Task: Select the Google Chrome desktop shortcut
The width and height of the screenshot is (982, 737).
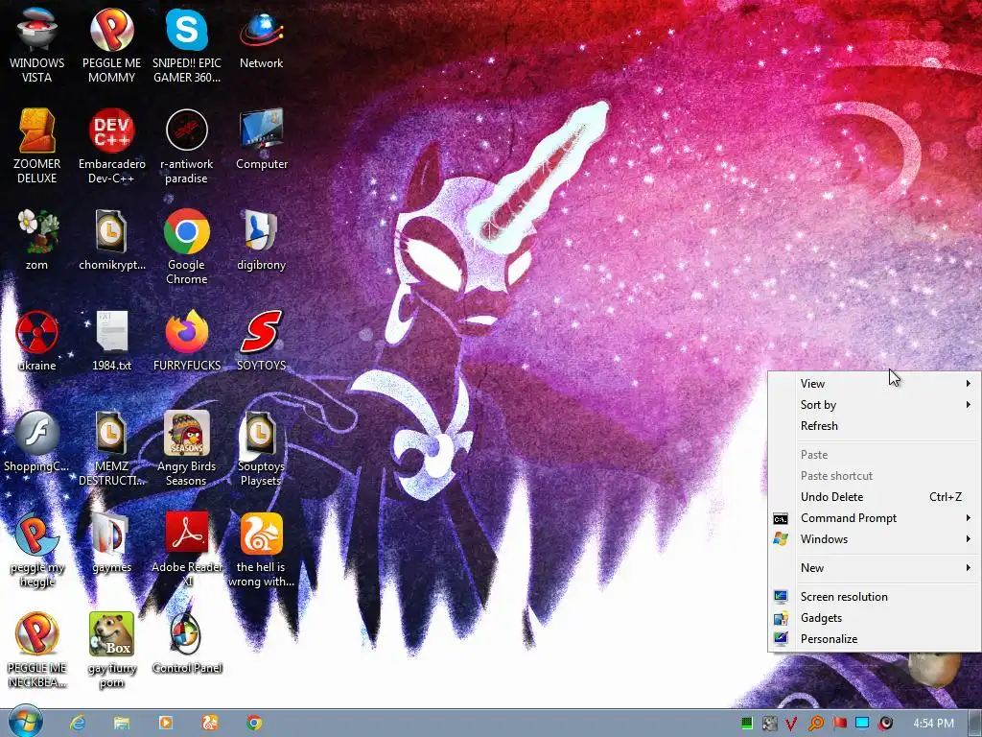Action: 187,247
